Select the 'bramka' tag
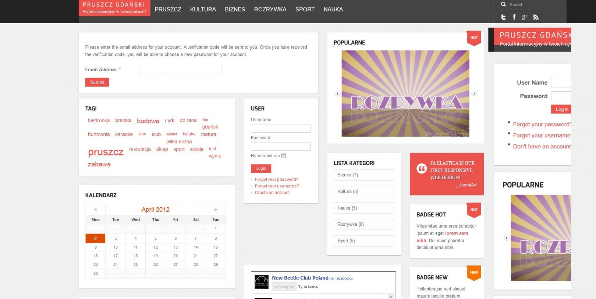The height and width of the screenshot is (299, 596). coord(123,120)
